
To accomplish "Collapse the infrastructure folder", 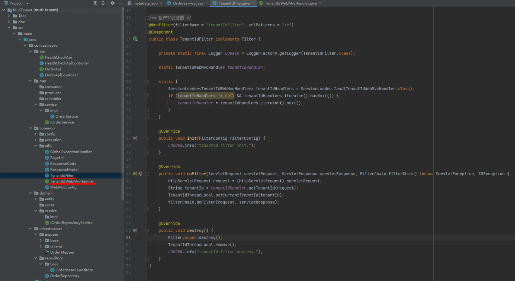I will coord(30,229).
